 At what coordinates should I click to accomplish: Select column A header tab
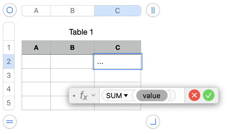[x=36, y=10]
